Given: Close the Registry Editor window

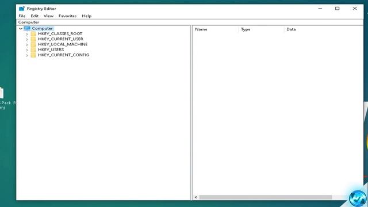Looking at the screenshot, I should (x=355, y=9).
